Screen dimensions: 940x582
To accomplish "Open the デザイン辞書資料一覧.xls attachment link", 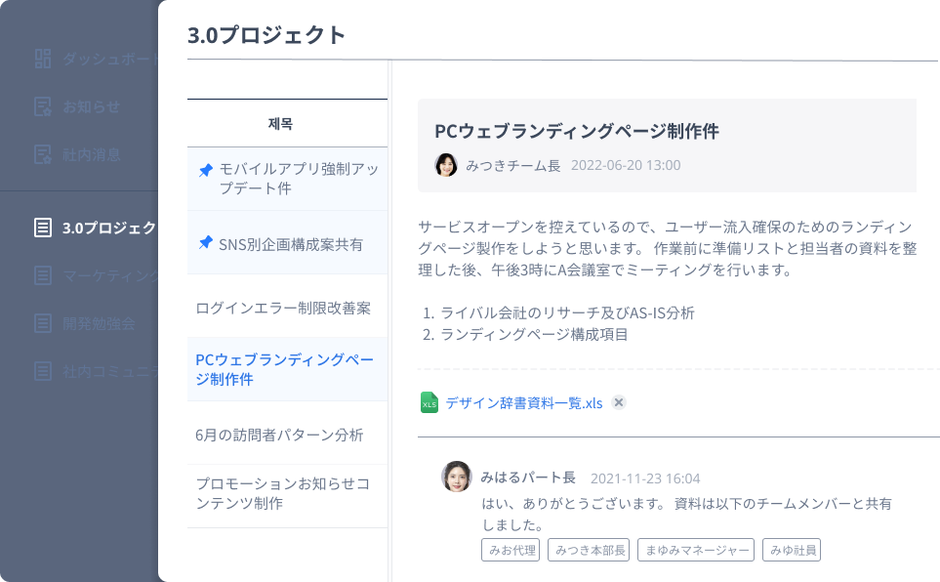I will [x=523, y=403].
